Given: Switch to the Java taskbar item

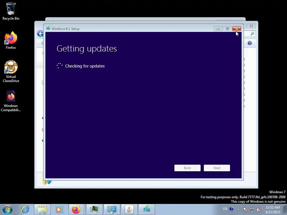Looking at the screenshot, I should pos(129,209).
